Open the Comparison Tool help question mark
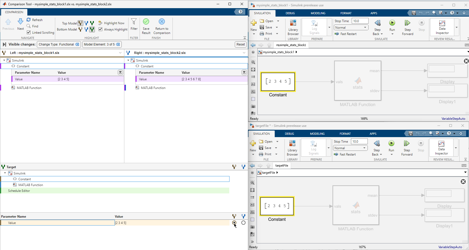This screenshot has width=469, height=250. [240, 12]
